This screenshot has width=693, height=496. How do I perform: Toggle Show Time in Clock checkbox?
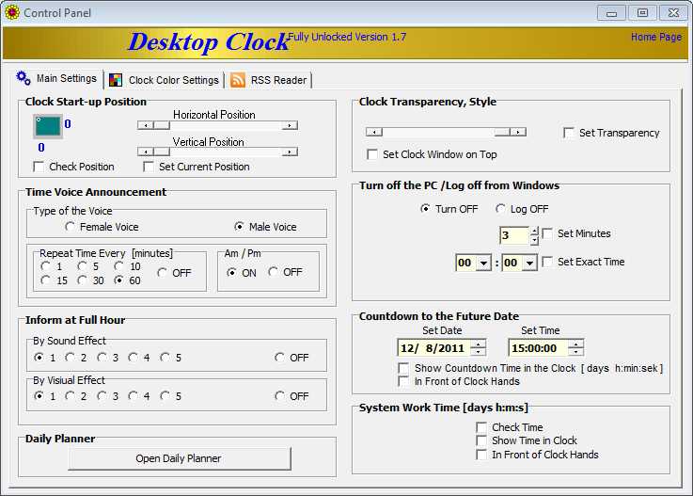[481, 440]
